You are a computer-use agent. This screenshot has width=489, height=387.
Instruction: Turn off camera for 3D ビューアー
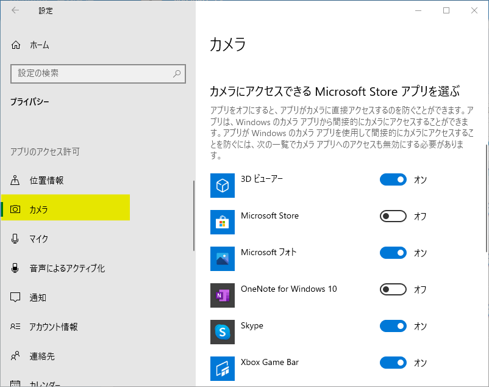click(x=393, y=179)
